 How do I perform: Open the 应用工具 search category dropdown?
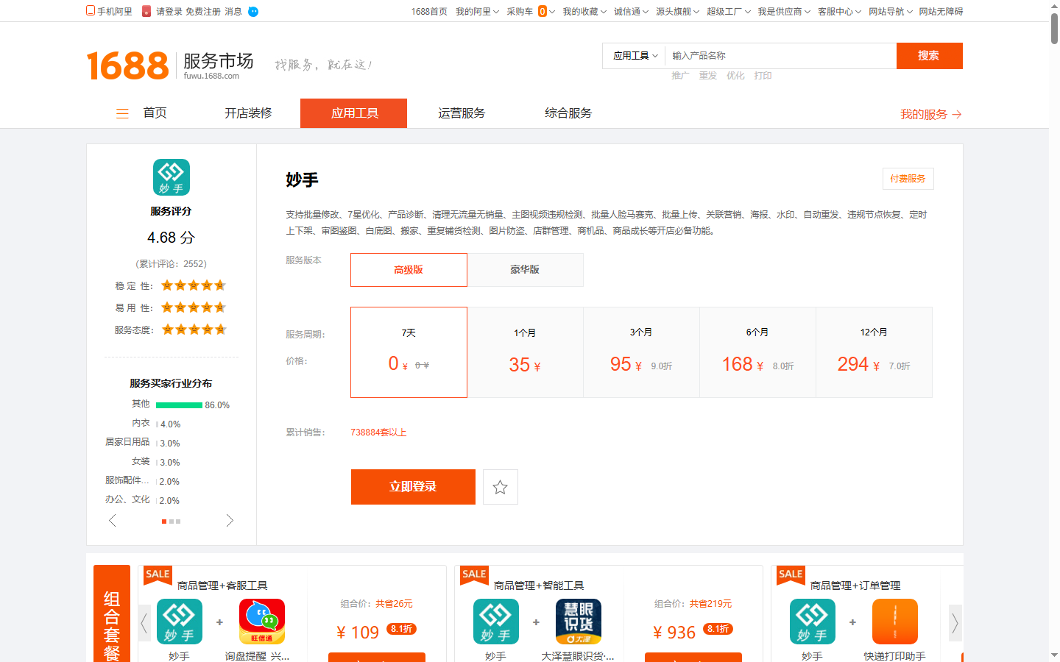click(635, 56)
